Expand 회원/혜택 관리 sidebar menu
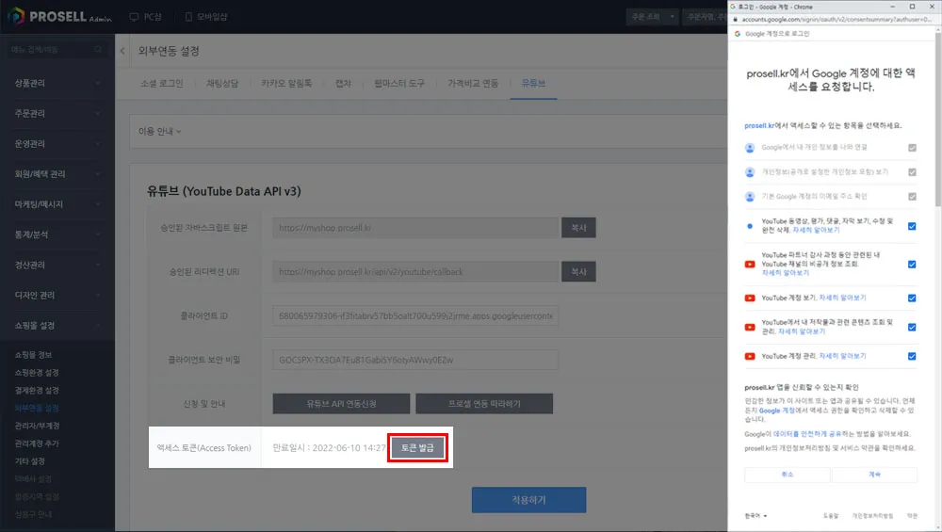The width and height of the screenshot is (942, 532). (57, 174)
